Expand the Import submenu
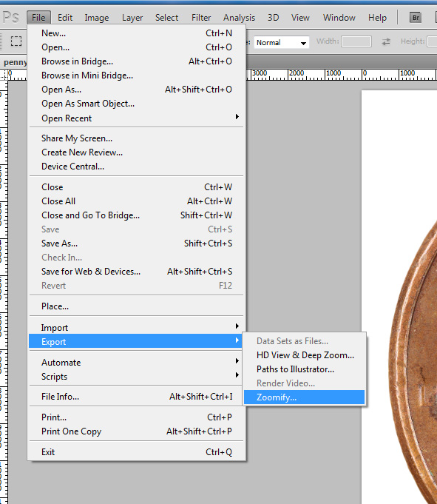The width and height of the screenshot is (437, 504). pos(137,328)
